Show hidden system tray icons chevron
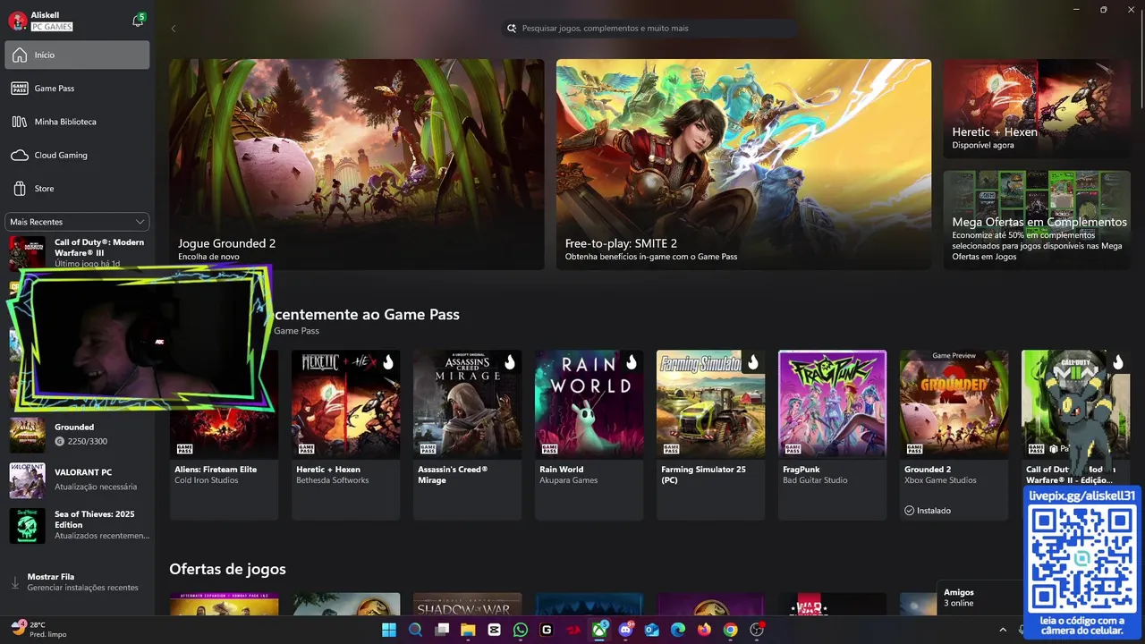 click(1003, 630)
